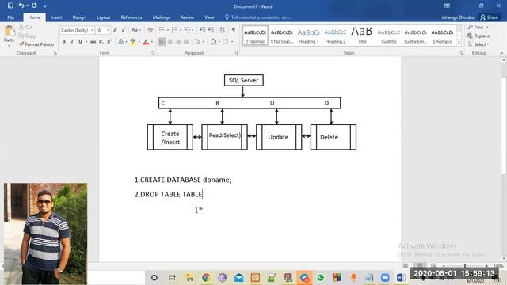The image size is (507, 285).
Task: Open File Explorer from taskbar
Action: [x=189, y=277]
